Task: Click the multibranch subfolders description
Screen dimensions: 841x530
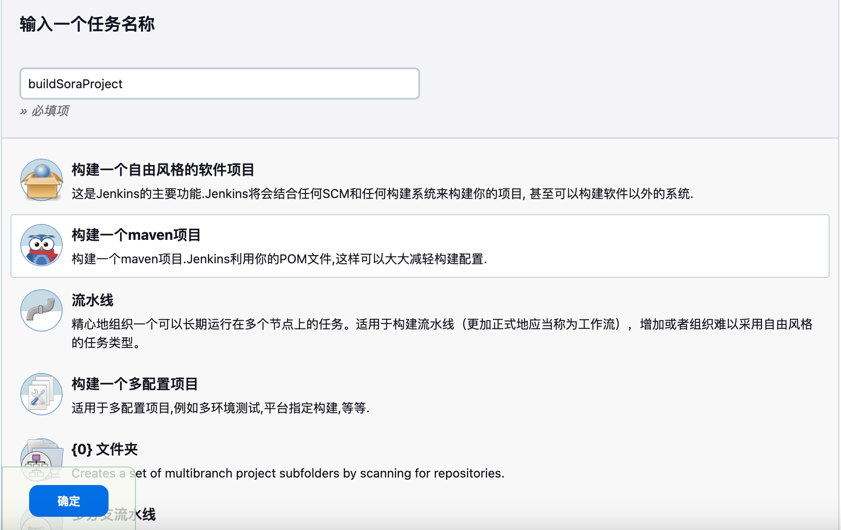Action: tap(288, 473)
